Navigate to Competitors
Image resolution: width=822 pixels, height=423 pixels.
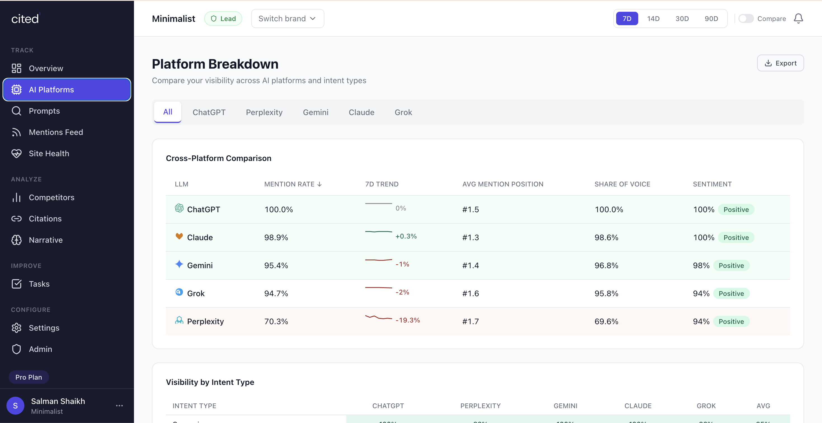(x=67, y=197)
